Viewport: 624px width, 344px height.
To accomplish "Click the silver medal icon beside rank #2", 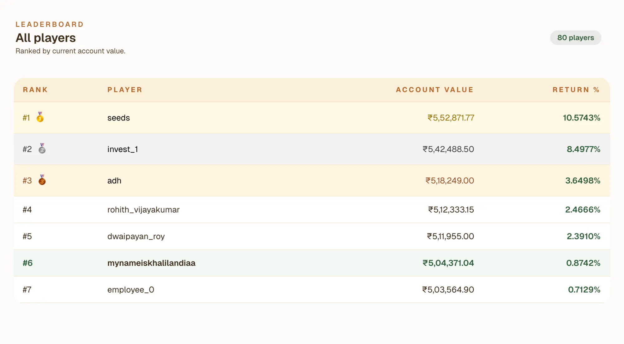I will [42, 149].
